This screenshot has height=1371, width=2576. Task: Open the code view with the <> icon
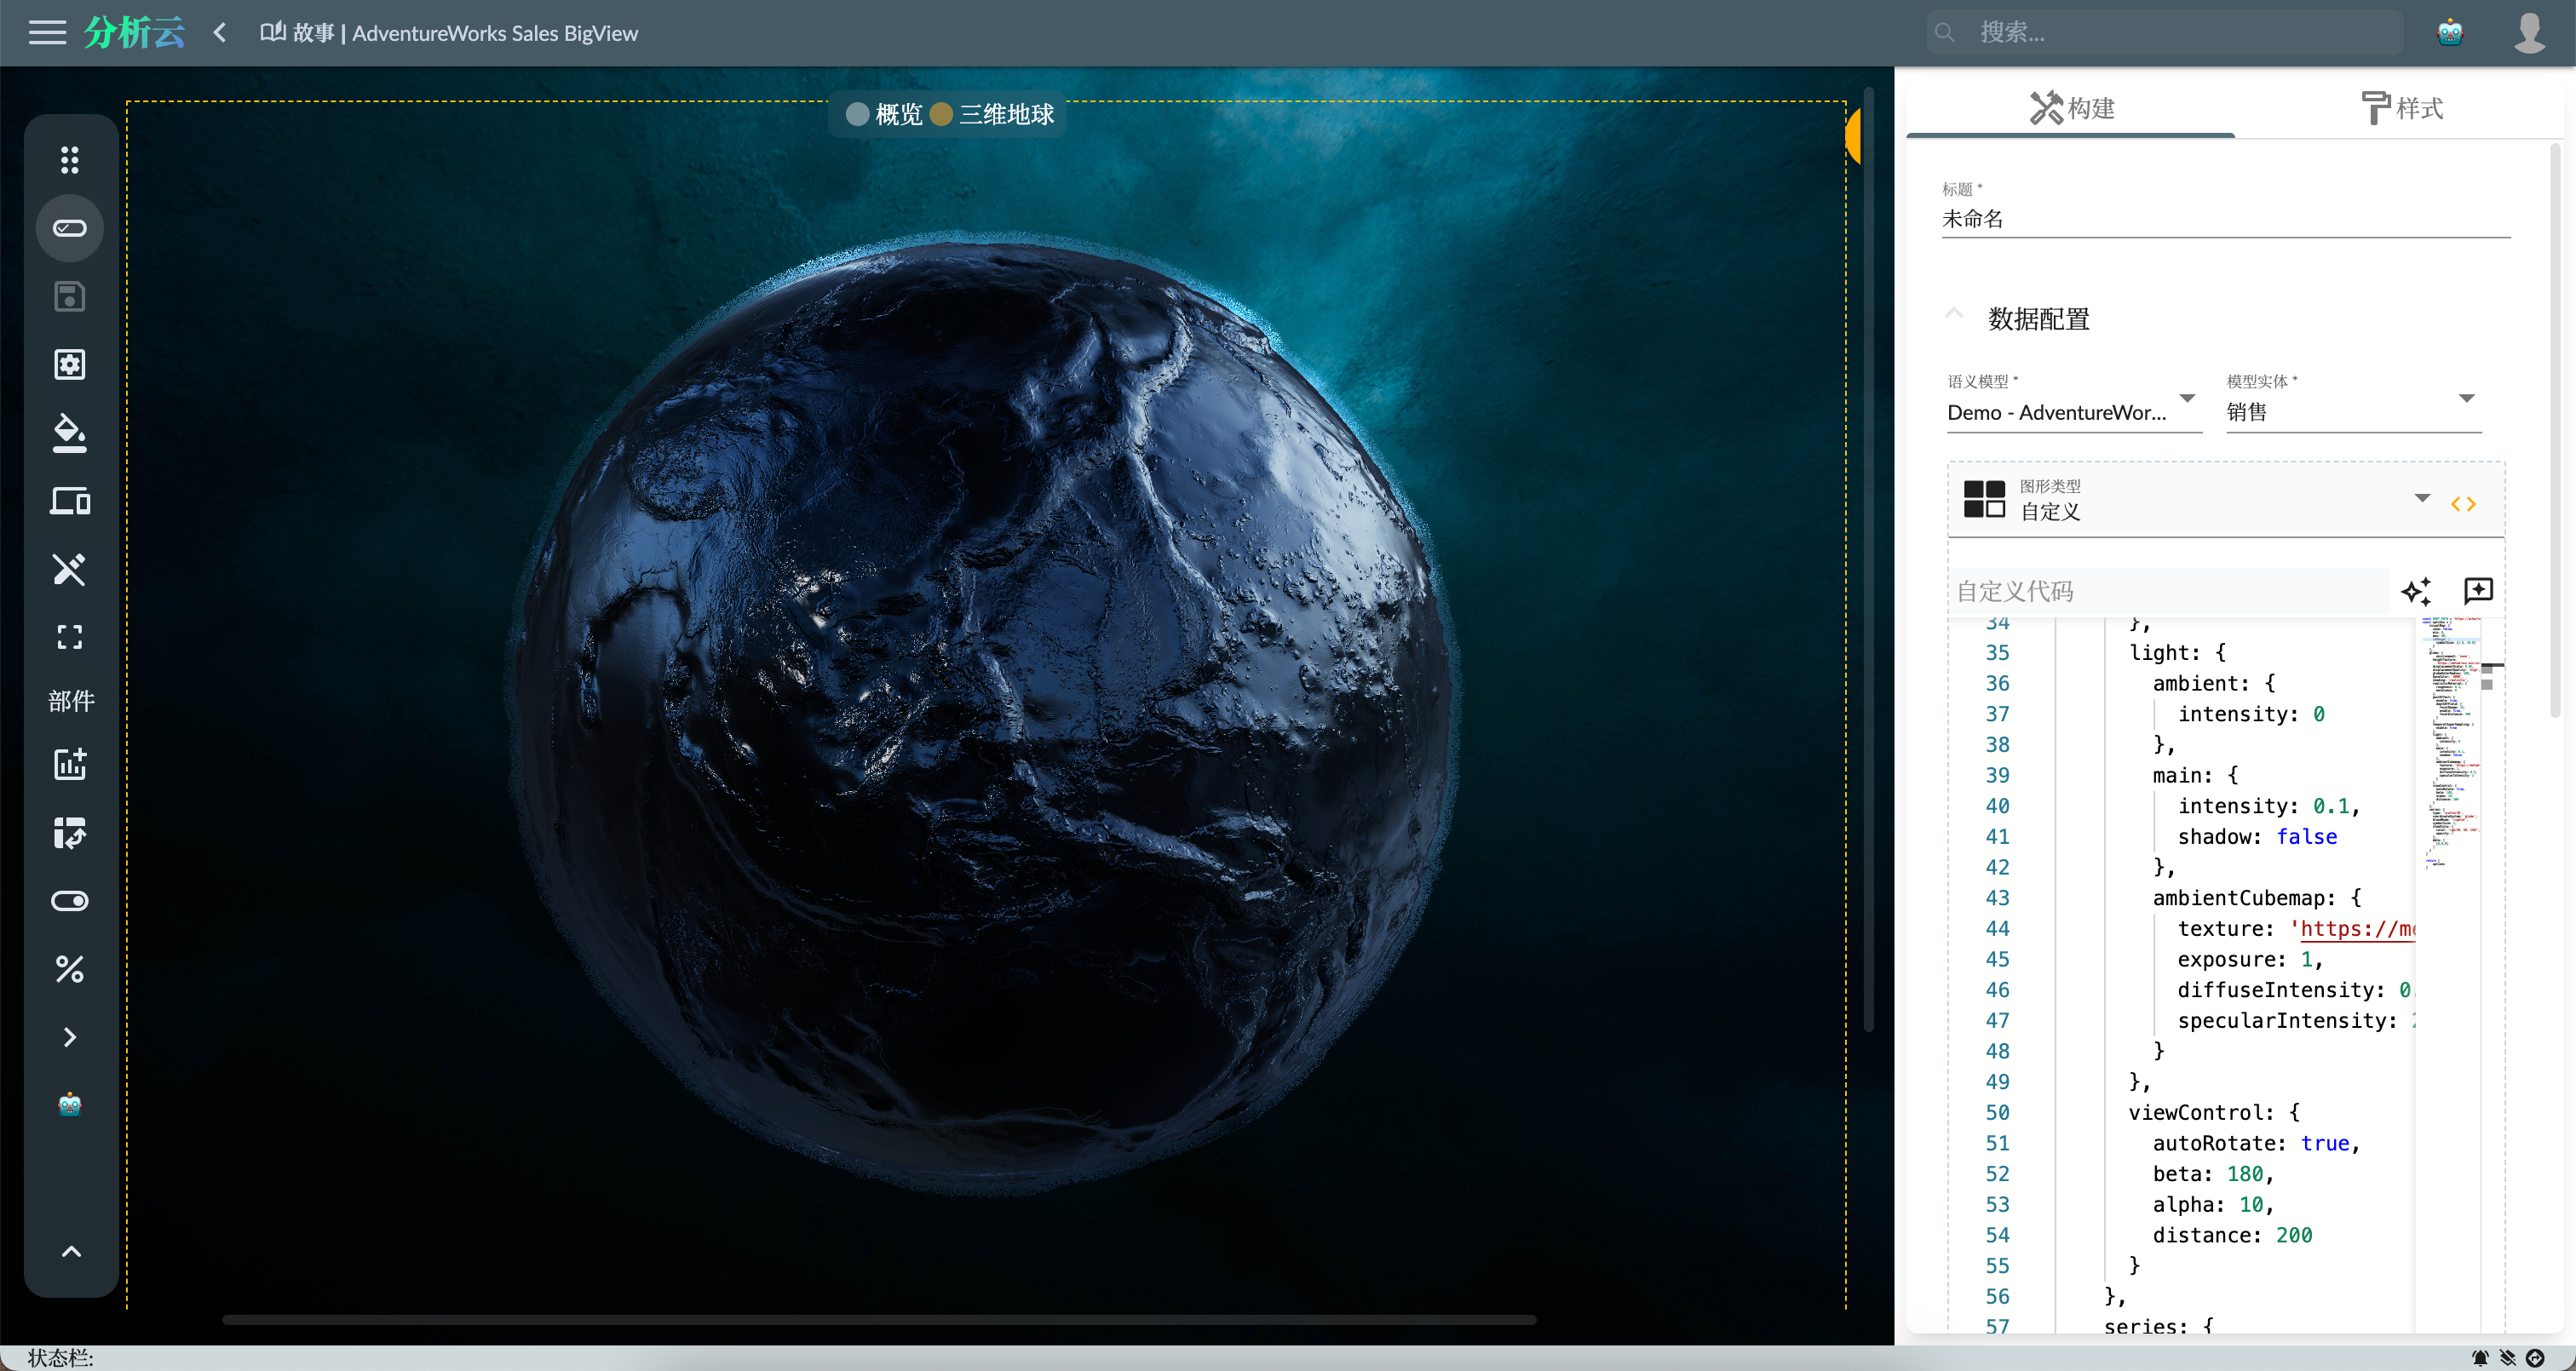(2464, 503)
